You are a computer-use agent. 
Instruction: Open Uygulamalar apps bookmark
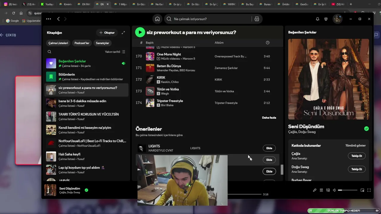(x=31, y=21)
